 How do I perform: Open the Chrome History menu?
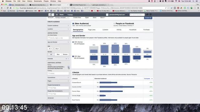(30, 1)
